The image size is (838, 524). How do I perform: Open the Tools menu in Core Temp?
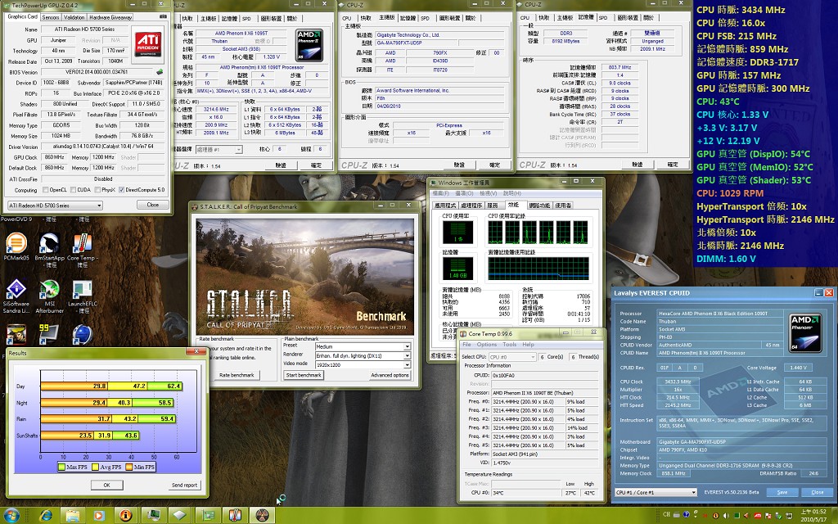(509, 345)
